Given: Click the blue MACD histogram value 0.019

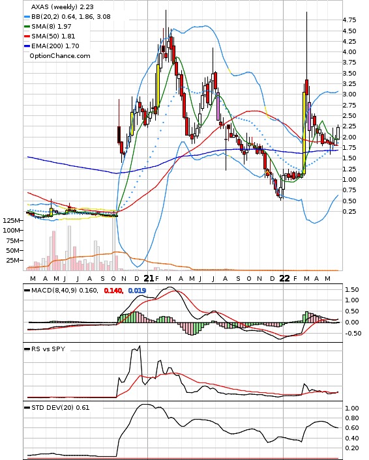Looking at the screenshot, I should coord(137,291).
